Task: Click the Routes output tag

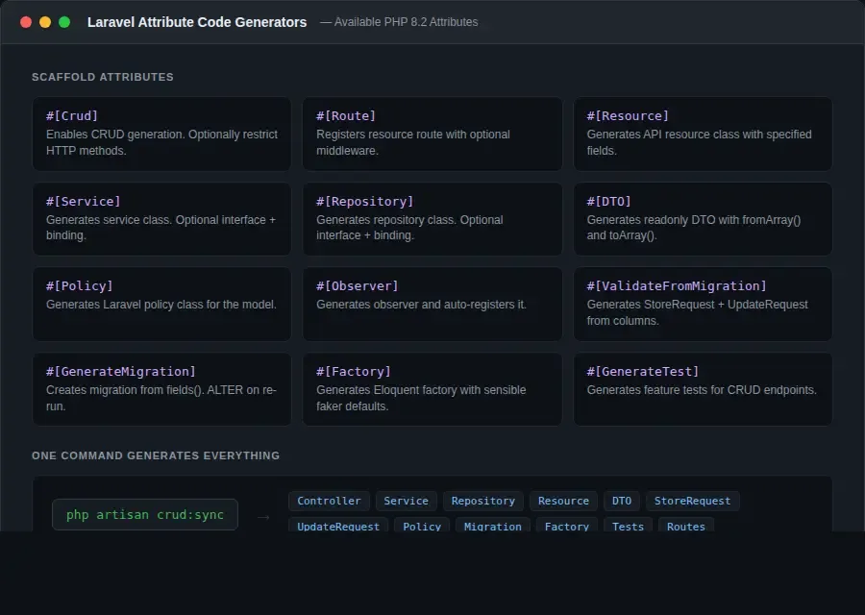Action: [x=685, y=525]
